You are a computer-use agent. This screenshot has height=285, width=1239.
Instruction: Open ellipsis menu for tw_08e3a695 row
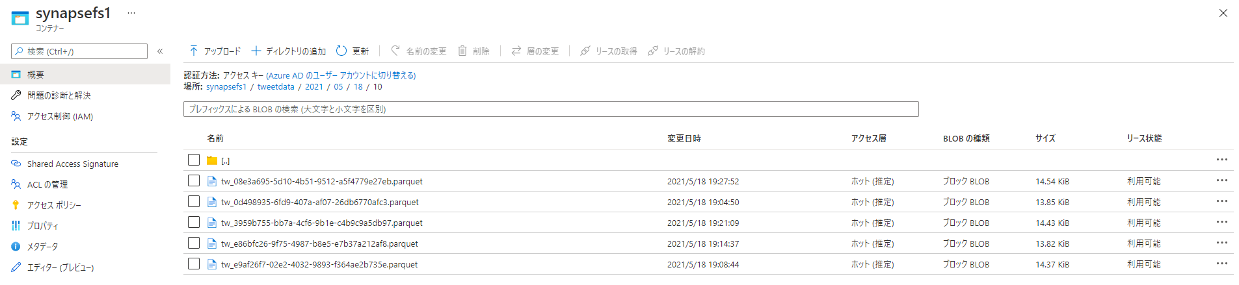1222,180
